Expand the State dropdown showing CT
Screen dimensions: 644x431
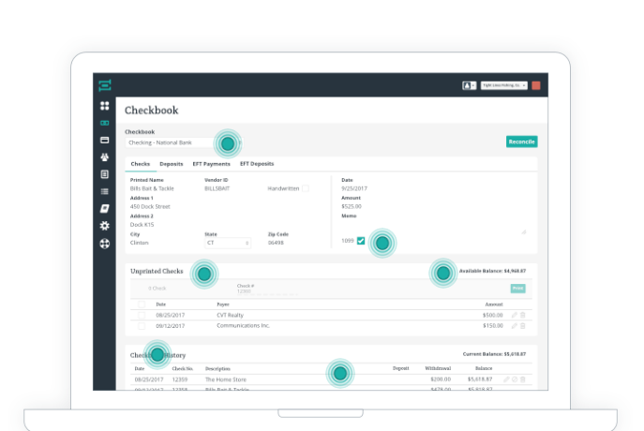point(228,243)
